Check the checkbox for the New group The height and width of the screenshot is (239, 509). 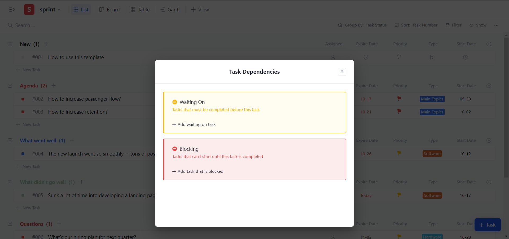click(10, 44)
